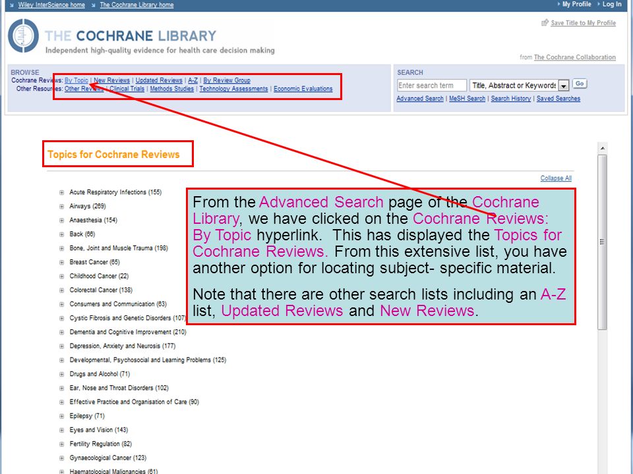Browse New Reviews list

tap(112, 80)
